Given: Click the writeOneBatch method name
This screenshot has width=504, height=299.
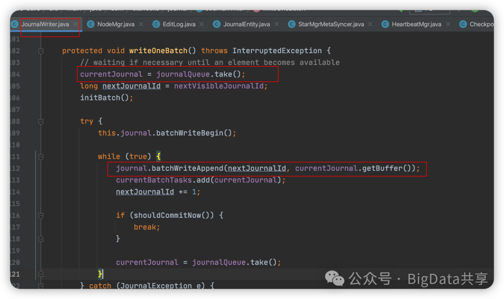Looking at the screenshot, I should 158,51.
